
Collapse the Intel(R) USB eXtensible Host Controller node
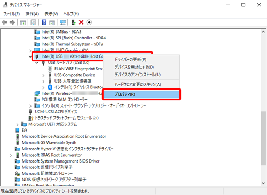(30, 56)
